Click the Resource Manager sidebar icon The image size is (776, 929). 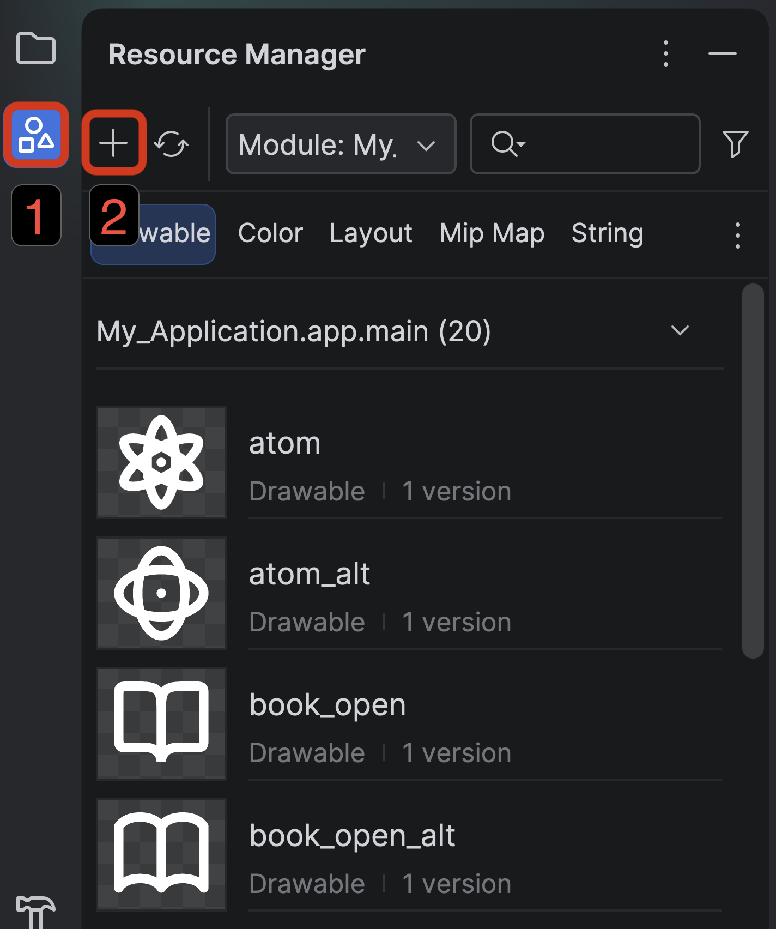(36, 135)
